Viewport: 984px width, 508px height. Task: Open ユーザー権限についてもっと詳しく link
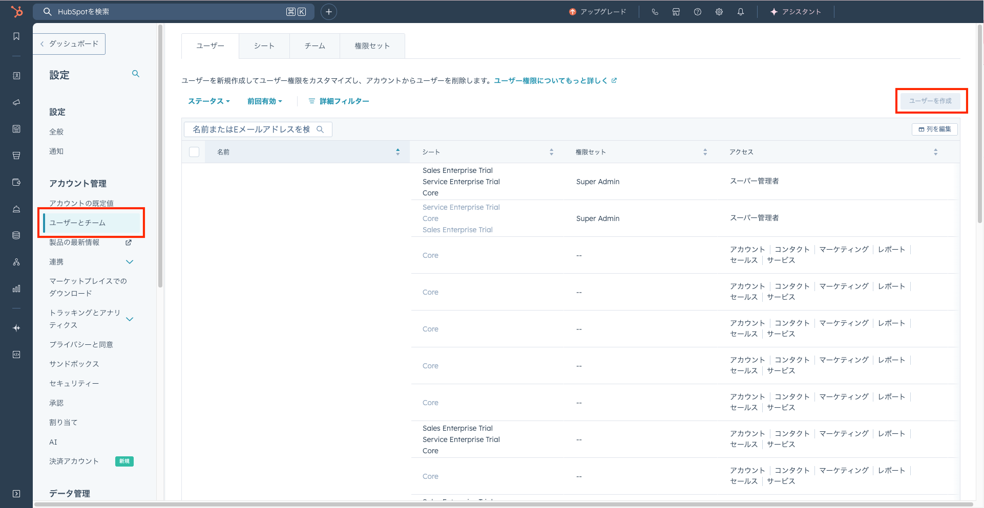[x=551, y=81]
